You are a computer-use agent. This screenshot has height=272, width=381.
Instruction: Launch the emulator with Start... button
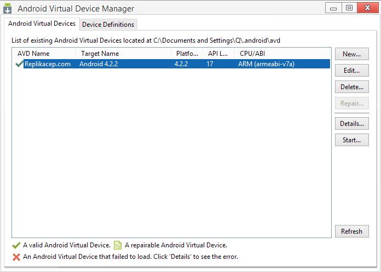(x=351, y=140)
